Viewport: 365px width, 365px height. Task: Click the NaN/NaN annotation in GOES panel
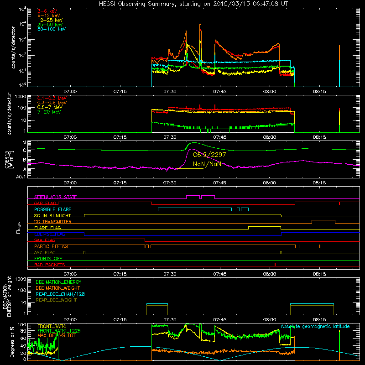[207, 164]
